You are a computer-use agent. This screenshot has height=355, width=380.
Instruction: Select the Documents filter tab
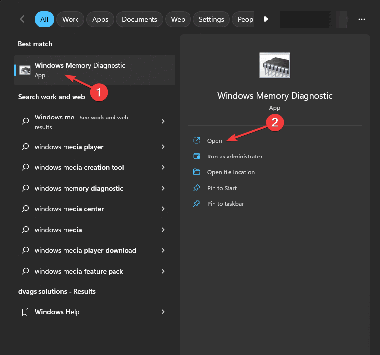pyautogui.click(x=139, y=19)
